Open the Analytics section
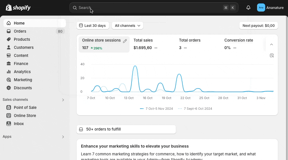 pos(22,72)
